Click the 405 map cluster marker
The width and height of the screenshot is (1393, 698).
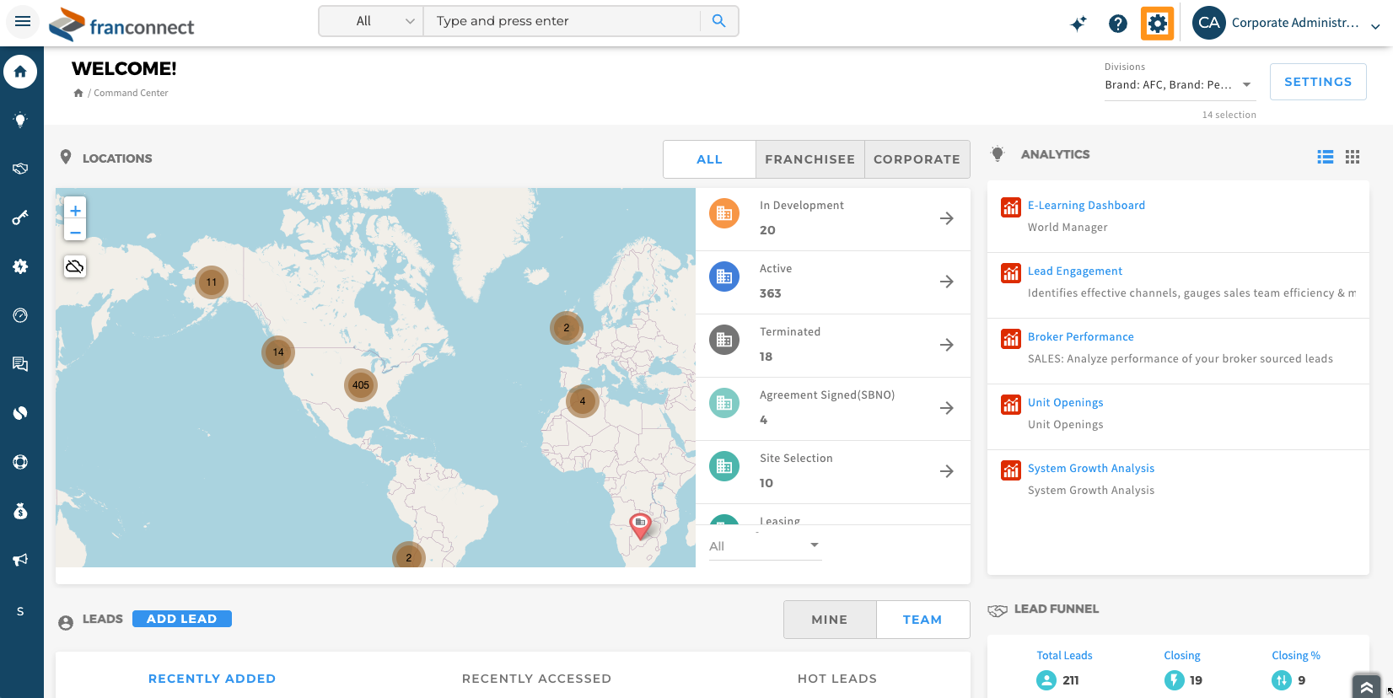(x=361, y=385)
